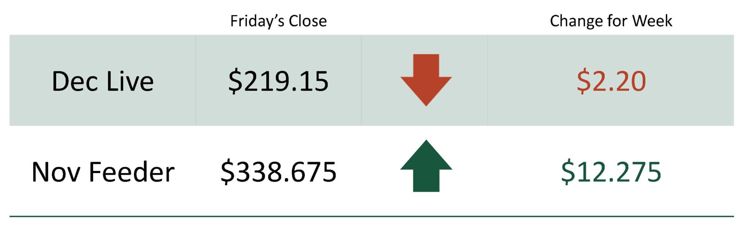Screen dimensions: 743x228
Task: Select the $219.15 closing price
Action: 278,81
